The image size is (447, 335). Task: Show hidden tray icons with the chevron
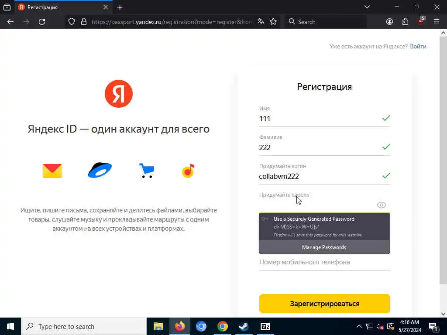(359, 326)
